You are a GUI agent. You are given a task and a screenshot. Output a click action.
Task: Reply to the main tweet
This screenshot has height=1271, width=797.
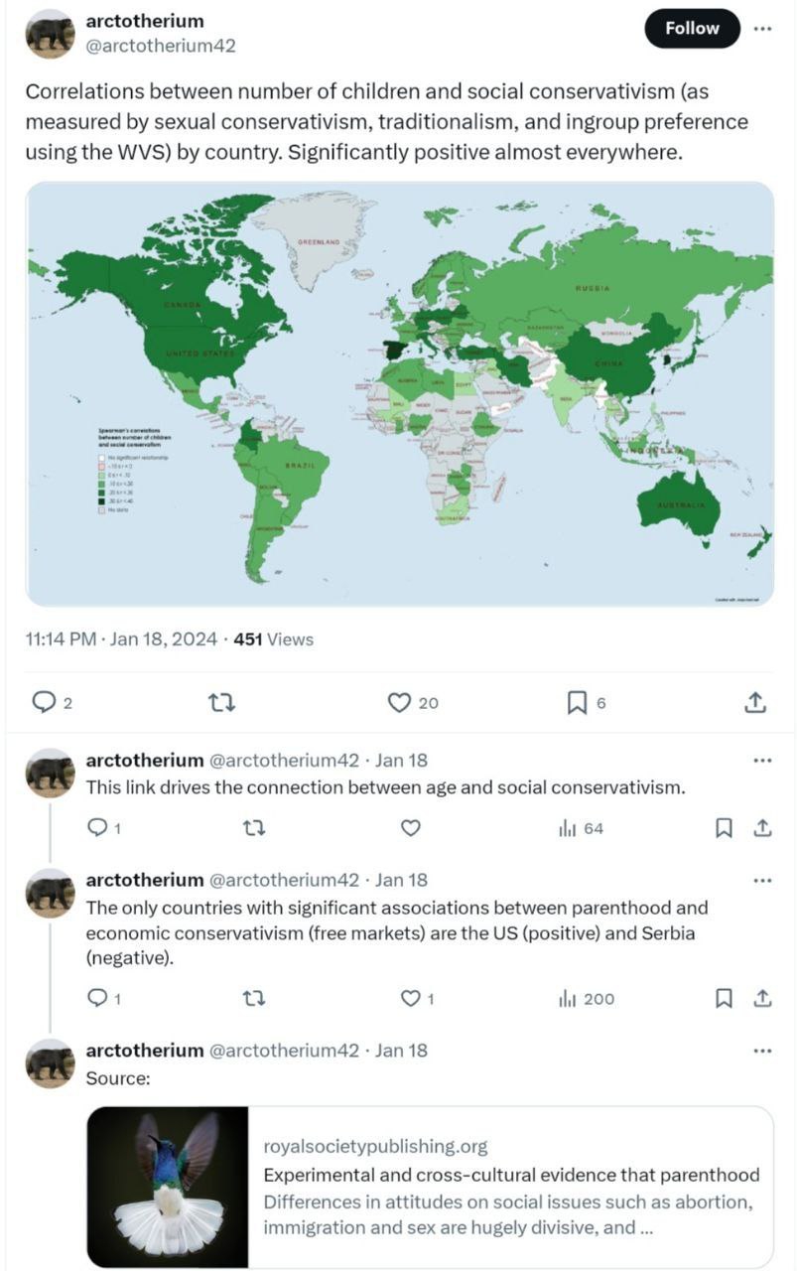[52, 703]
